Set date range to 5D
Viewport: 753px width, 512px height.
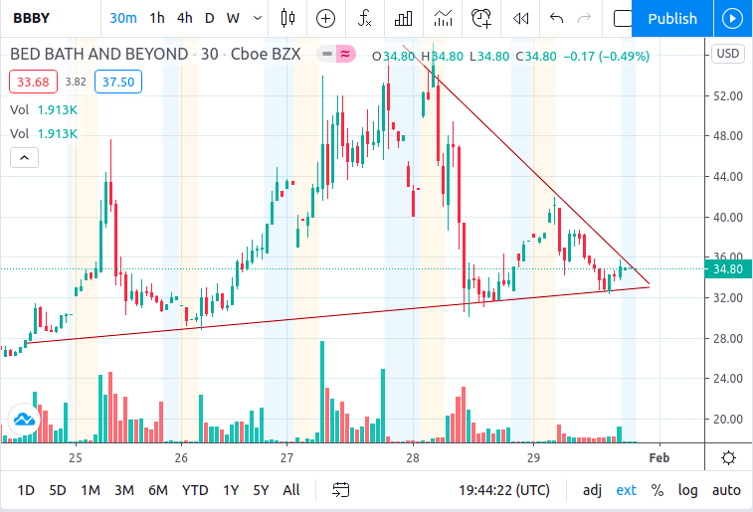57,490
